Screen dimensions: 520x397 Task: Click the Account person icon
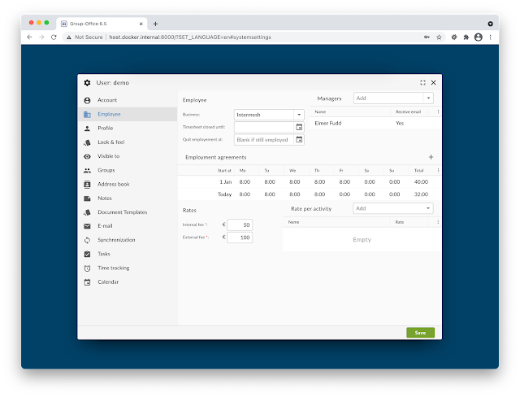pos(87,100)
